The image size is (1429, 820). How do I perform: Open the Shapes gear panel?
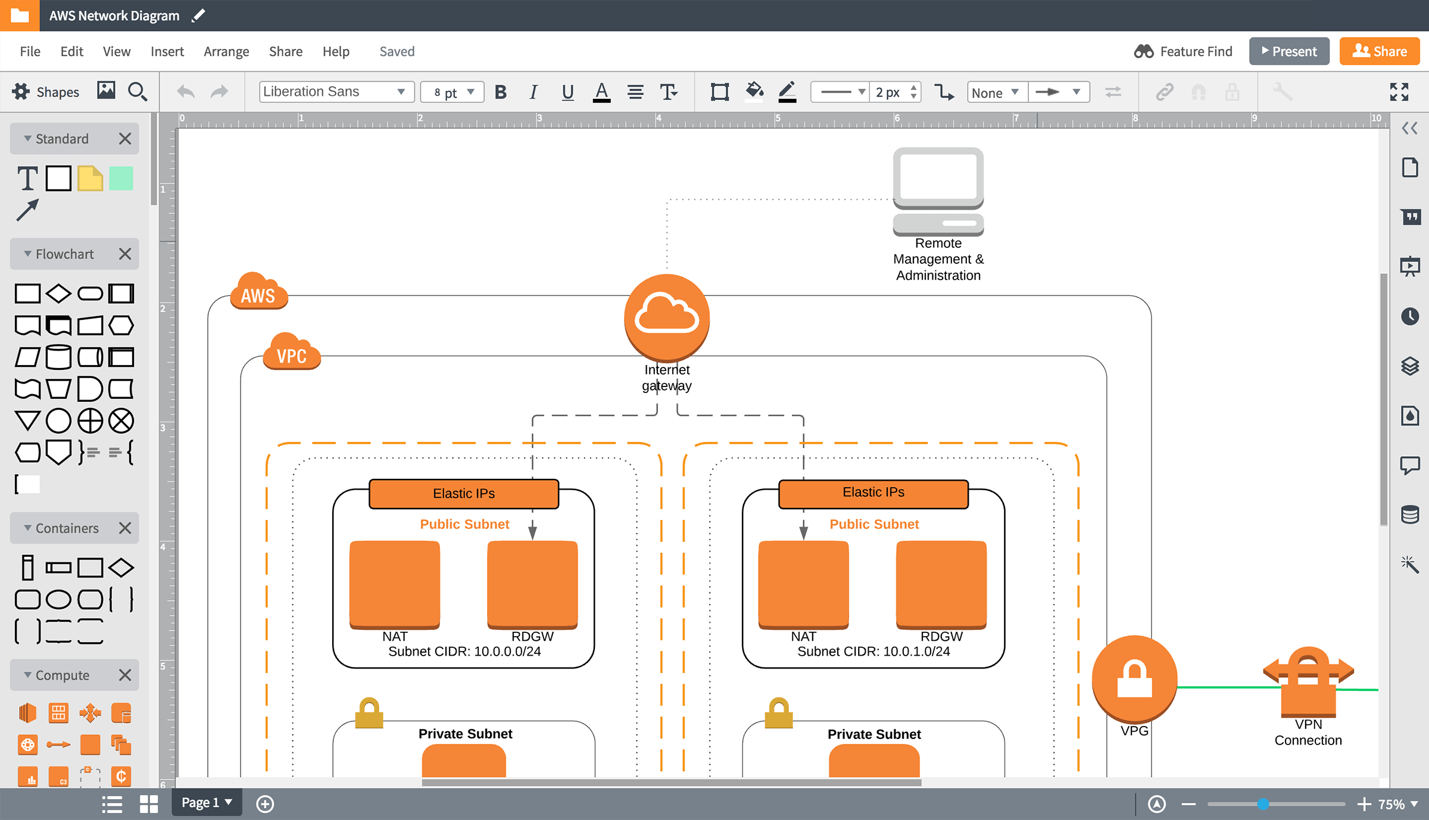pos(45,92)
